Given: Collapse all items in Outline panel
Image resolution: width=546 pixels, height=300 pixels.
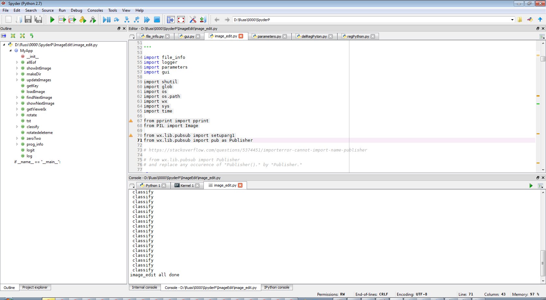Looking at the screenshot, I should tap(13, 36).
